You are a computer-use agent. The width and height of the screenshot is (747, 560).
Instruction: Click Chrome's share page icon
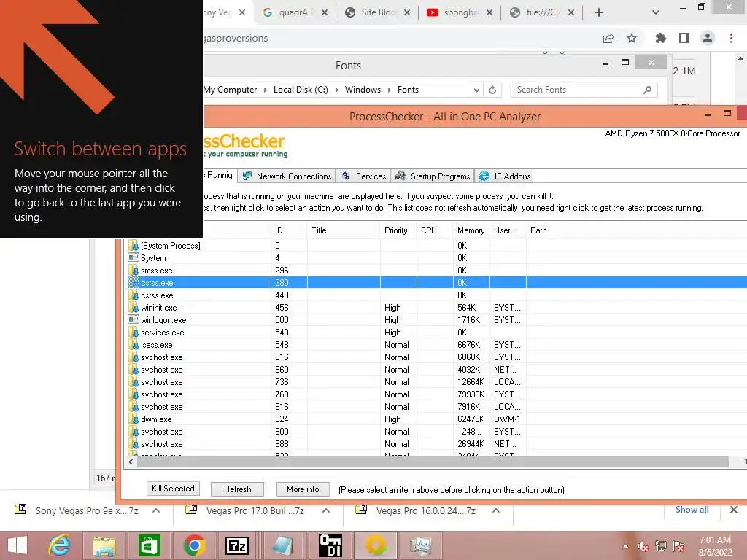click(608, 38)
